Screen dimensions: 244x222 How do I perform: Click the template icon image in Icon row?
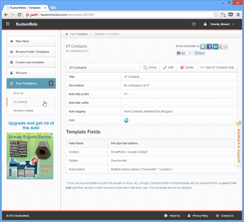pos(126,120)
